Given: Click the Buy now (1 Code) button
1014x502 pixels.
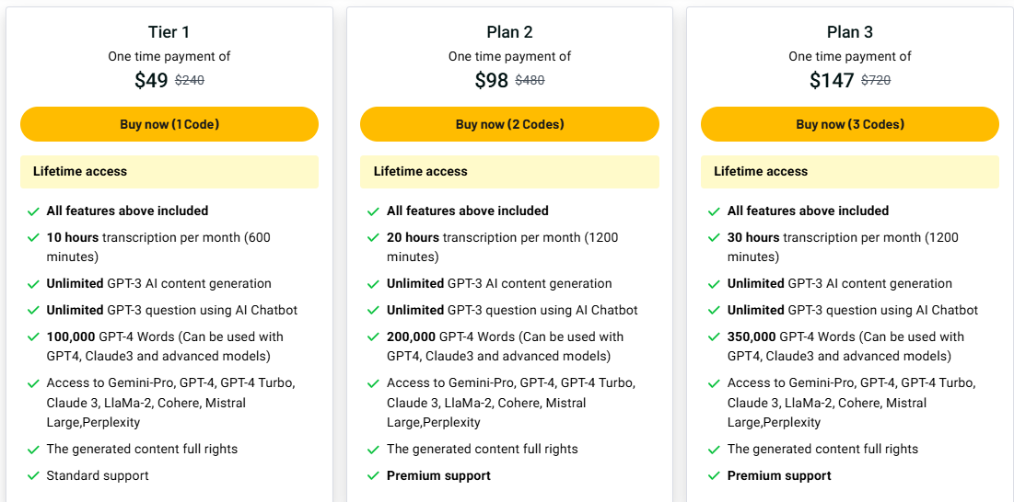Looking at the screenshot, I should tap(169, 124).
